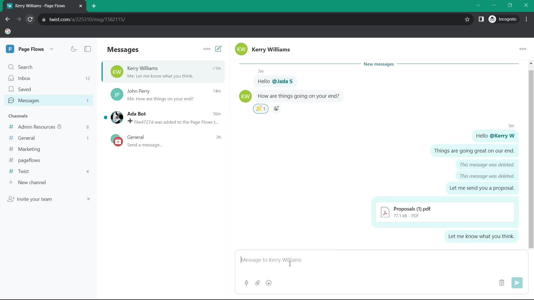Click the KW avatar beside the message
534x300 pixels.
245,96
